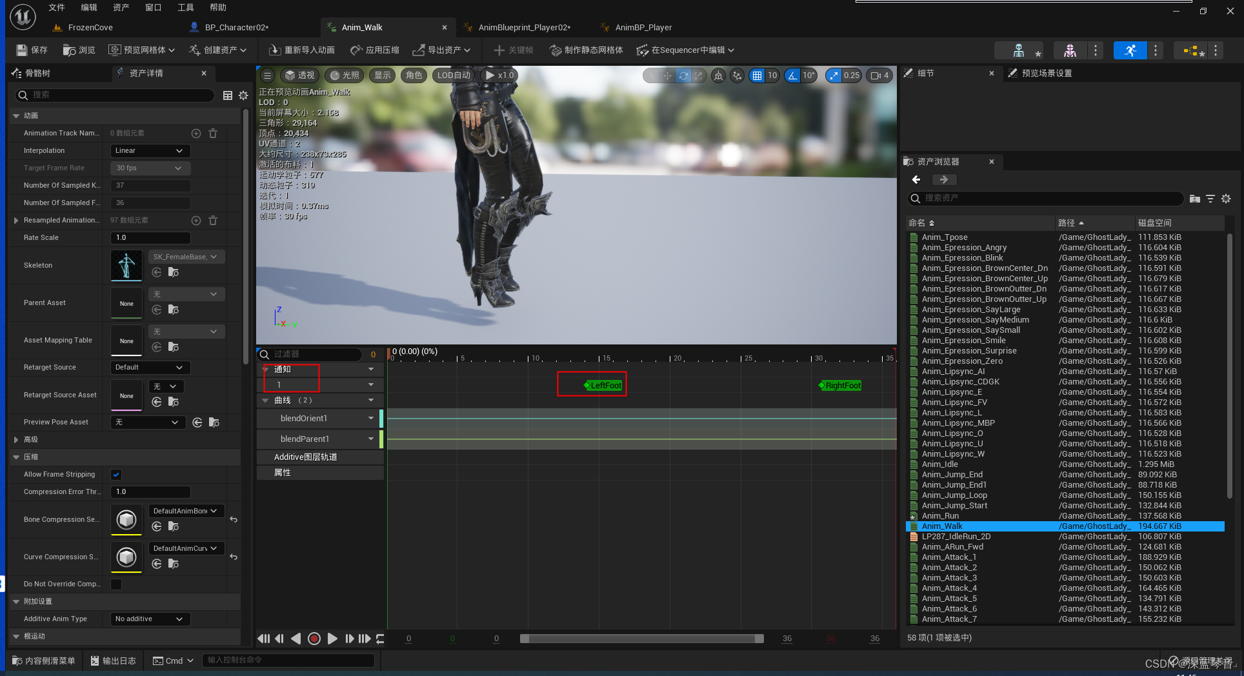
Task: Switch to the Animation editor mode
Action: (x=1130, y=50)
